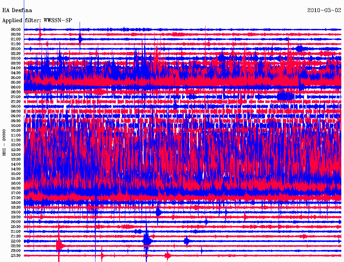Select the 18:30 time label
This screenshot has height=262, width=344.
coord(16,207)
